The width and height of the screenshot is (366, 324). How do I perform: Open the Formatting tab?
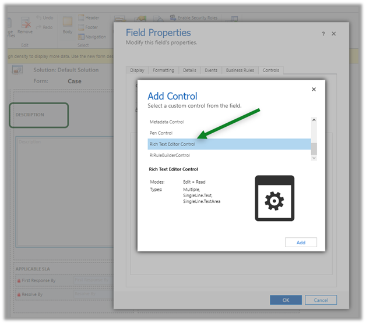(x=163, y=70)
